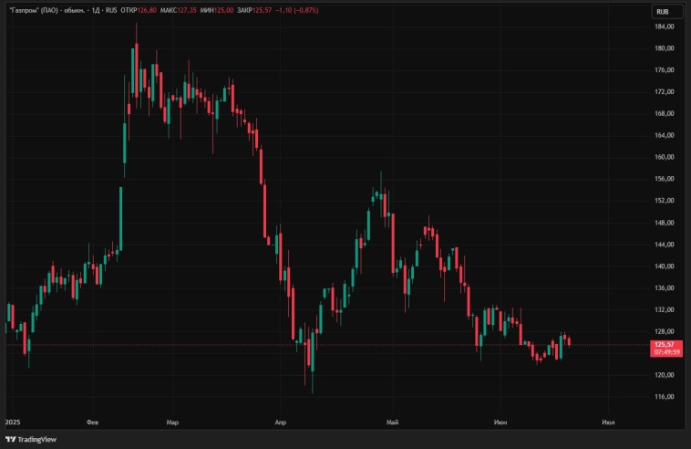Open the TradingView logo link
The width and height of the screenshot is (691, 449).
pyautogui.click(x=31, y=439)
